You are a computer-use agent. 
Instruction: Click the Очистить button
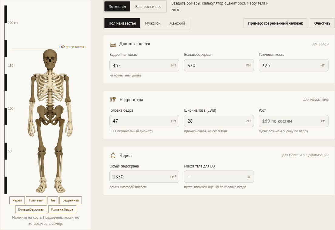coord(322,23)
